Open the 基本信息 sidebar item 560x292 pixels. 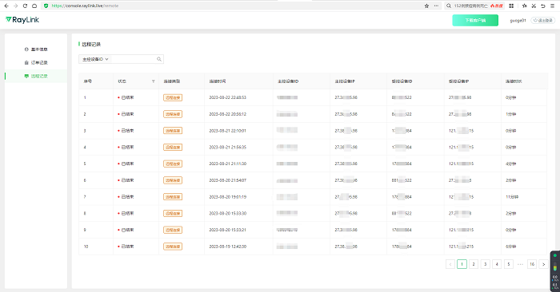click(36, 49)
